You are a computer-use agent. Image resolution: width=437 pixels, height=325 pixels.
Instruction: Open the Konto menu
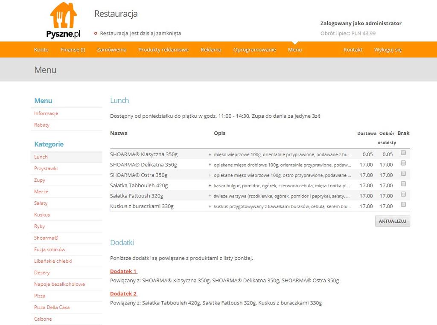tap(41, 49)
